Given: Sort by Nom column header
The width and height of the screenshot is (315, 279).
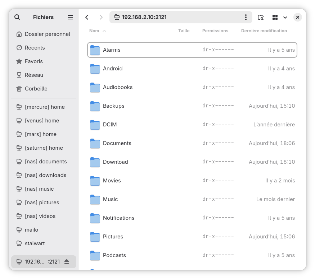Looking at the screenshot, I should 94,31.
